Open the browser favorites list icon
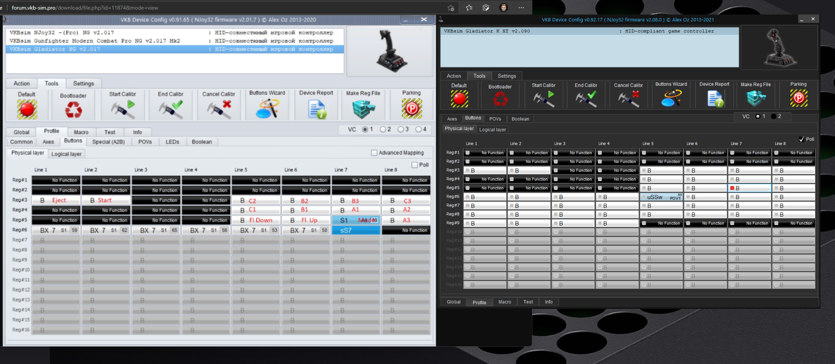Screen dimensions: 835x364 (469, 7)
